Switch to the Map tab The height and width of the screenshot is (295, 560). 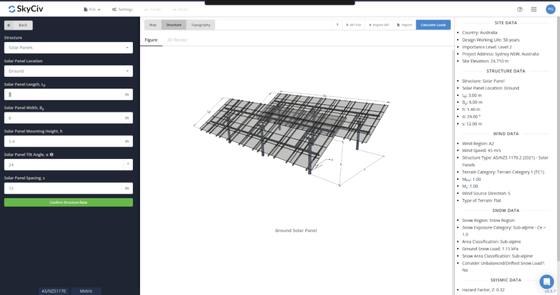[x=153, y=25]
